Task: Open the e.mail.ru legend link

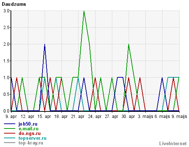Action: 29,128
